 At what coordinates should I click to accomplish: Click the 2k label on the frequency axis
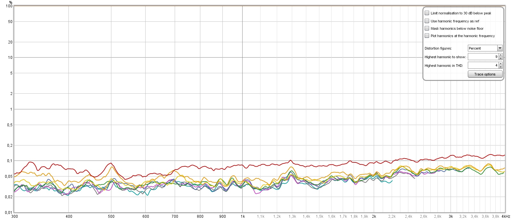374,216
